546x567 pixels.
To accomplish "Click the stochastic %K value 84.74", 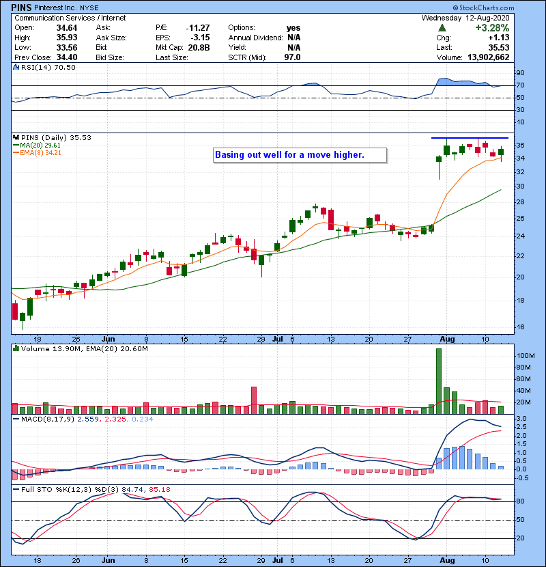I will pyautogui.click(x=132, y=489).
